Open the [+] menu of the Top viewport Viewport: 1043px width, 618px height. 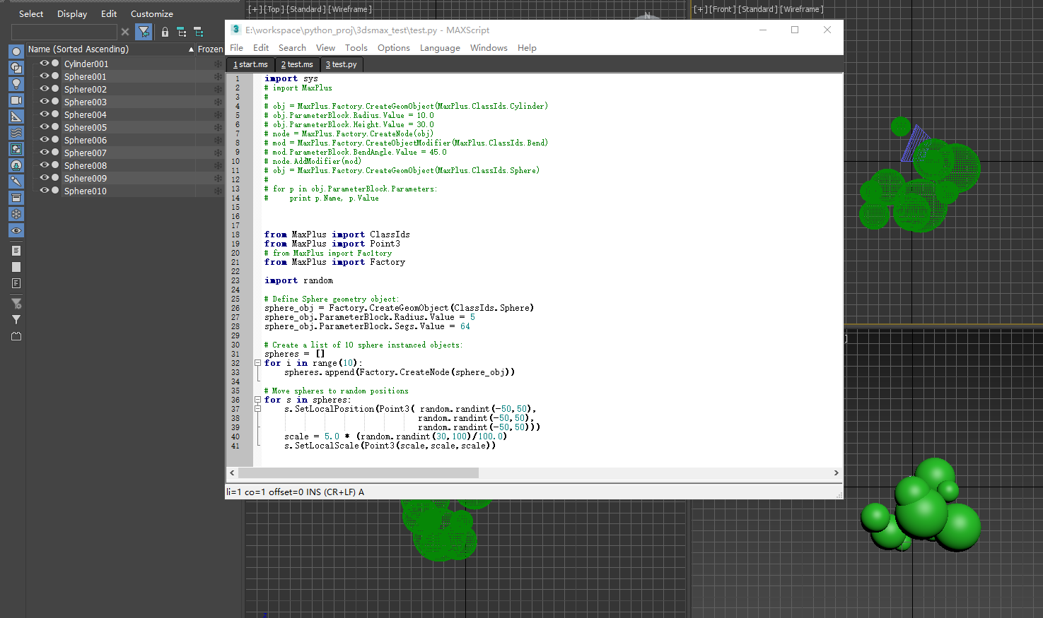255,9
